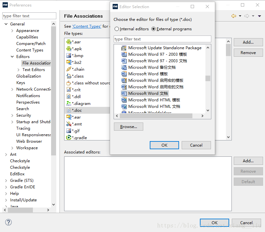Image resolution: width=265 pixels, height=232 pixels.
Task: Collapse the General tree node
Action: click(x=6, y=24)
